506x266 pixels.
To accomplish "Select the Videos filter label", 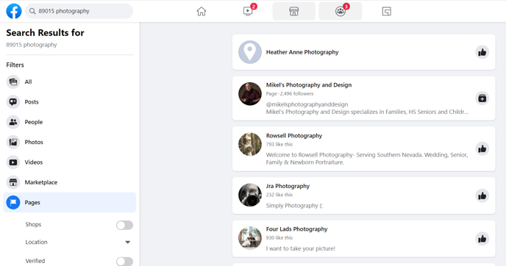I will 34,162.
